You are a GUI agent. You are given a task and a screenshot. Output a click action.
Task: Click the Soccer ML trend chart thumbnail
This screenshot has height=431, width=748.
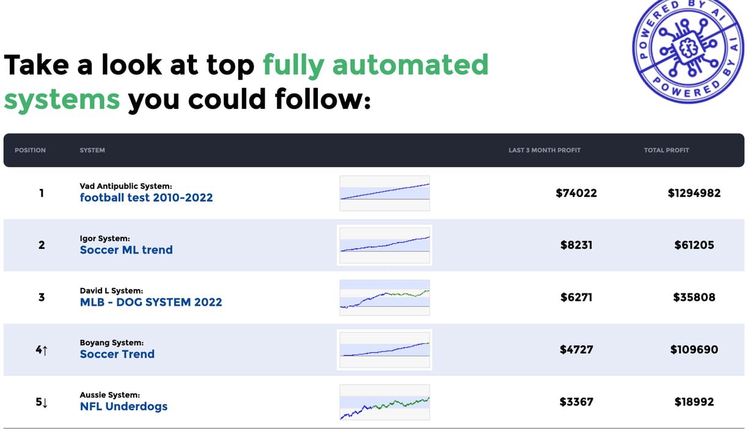pyautogui.click(x=384, y=245)
